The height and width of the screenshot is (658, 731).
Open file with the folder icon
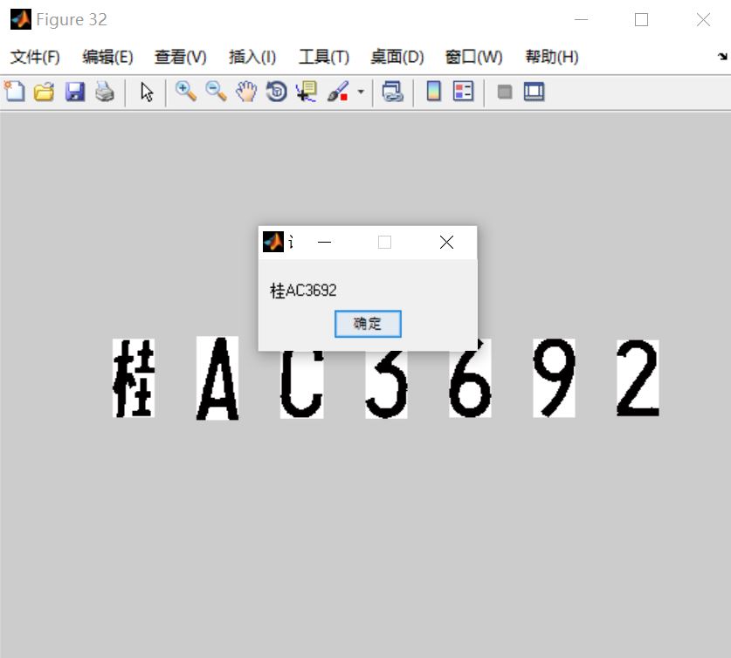[x=45, y=92]
